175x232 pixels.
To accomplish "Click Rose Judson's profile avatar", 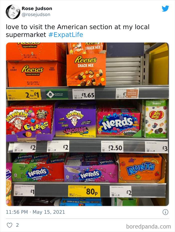I will (x=12, y=11).
